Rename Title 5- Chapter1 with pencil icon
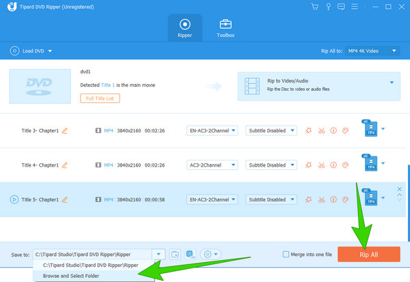410x282 pixels. (x=65, y=199)
